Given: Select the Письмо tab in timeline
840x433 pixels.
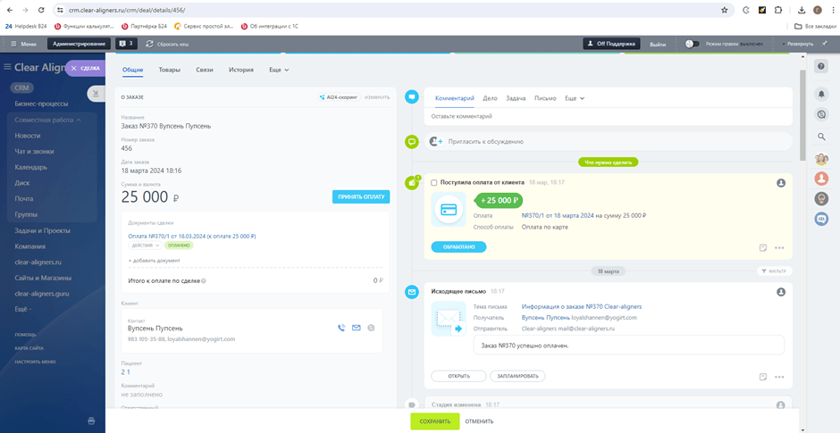Looking at the screenshot, I should pos(545,98).
